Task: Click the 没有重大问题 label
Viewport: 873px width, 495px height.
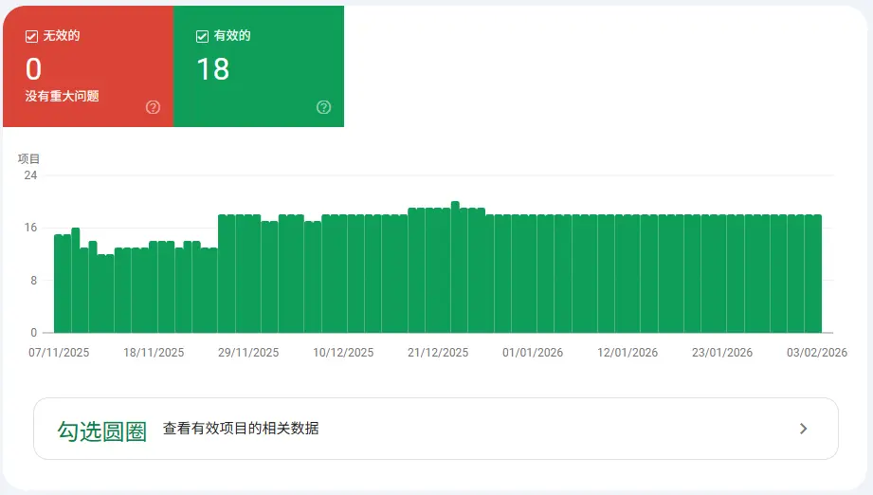Action: click(x=63, y=96)
